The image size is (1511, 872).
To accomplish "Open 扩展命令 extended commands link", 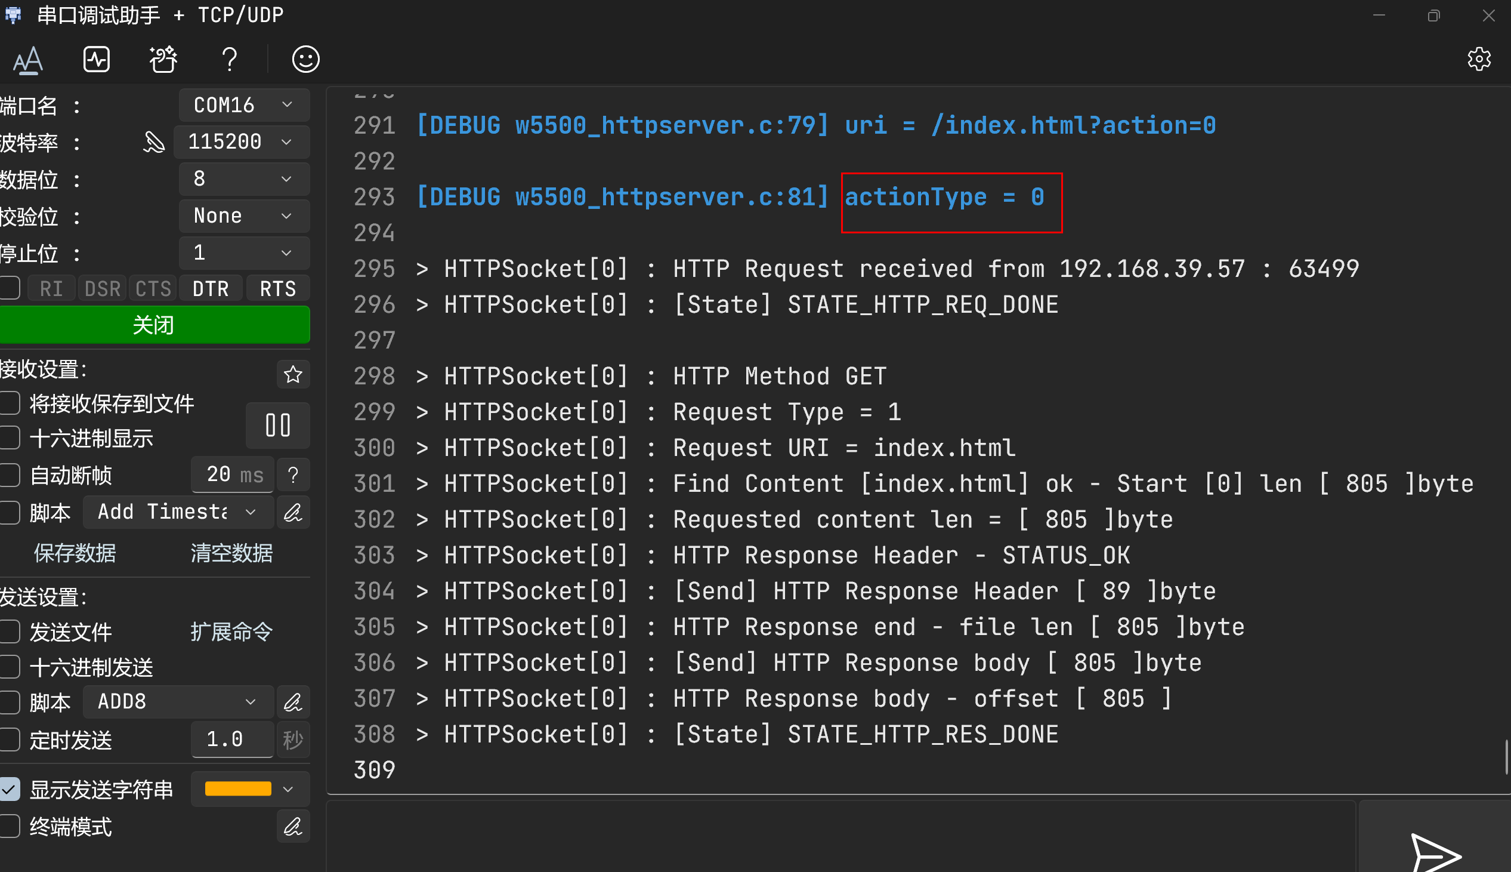I will click(231, 631).
